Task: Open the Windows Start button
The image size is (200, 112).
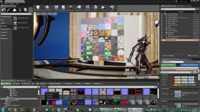Action: [x=3, y=110]
